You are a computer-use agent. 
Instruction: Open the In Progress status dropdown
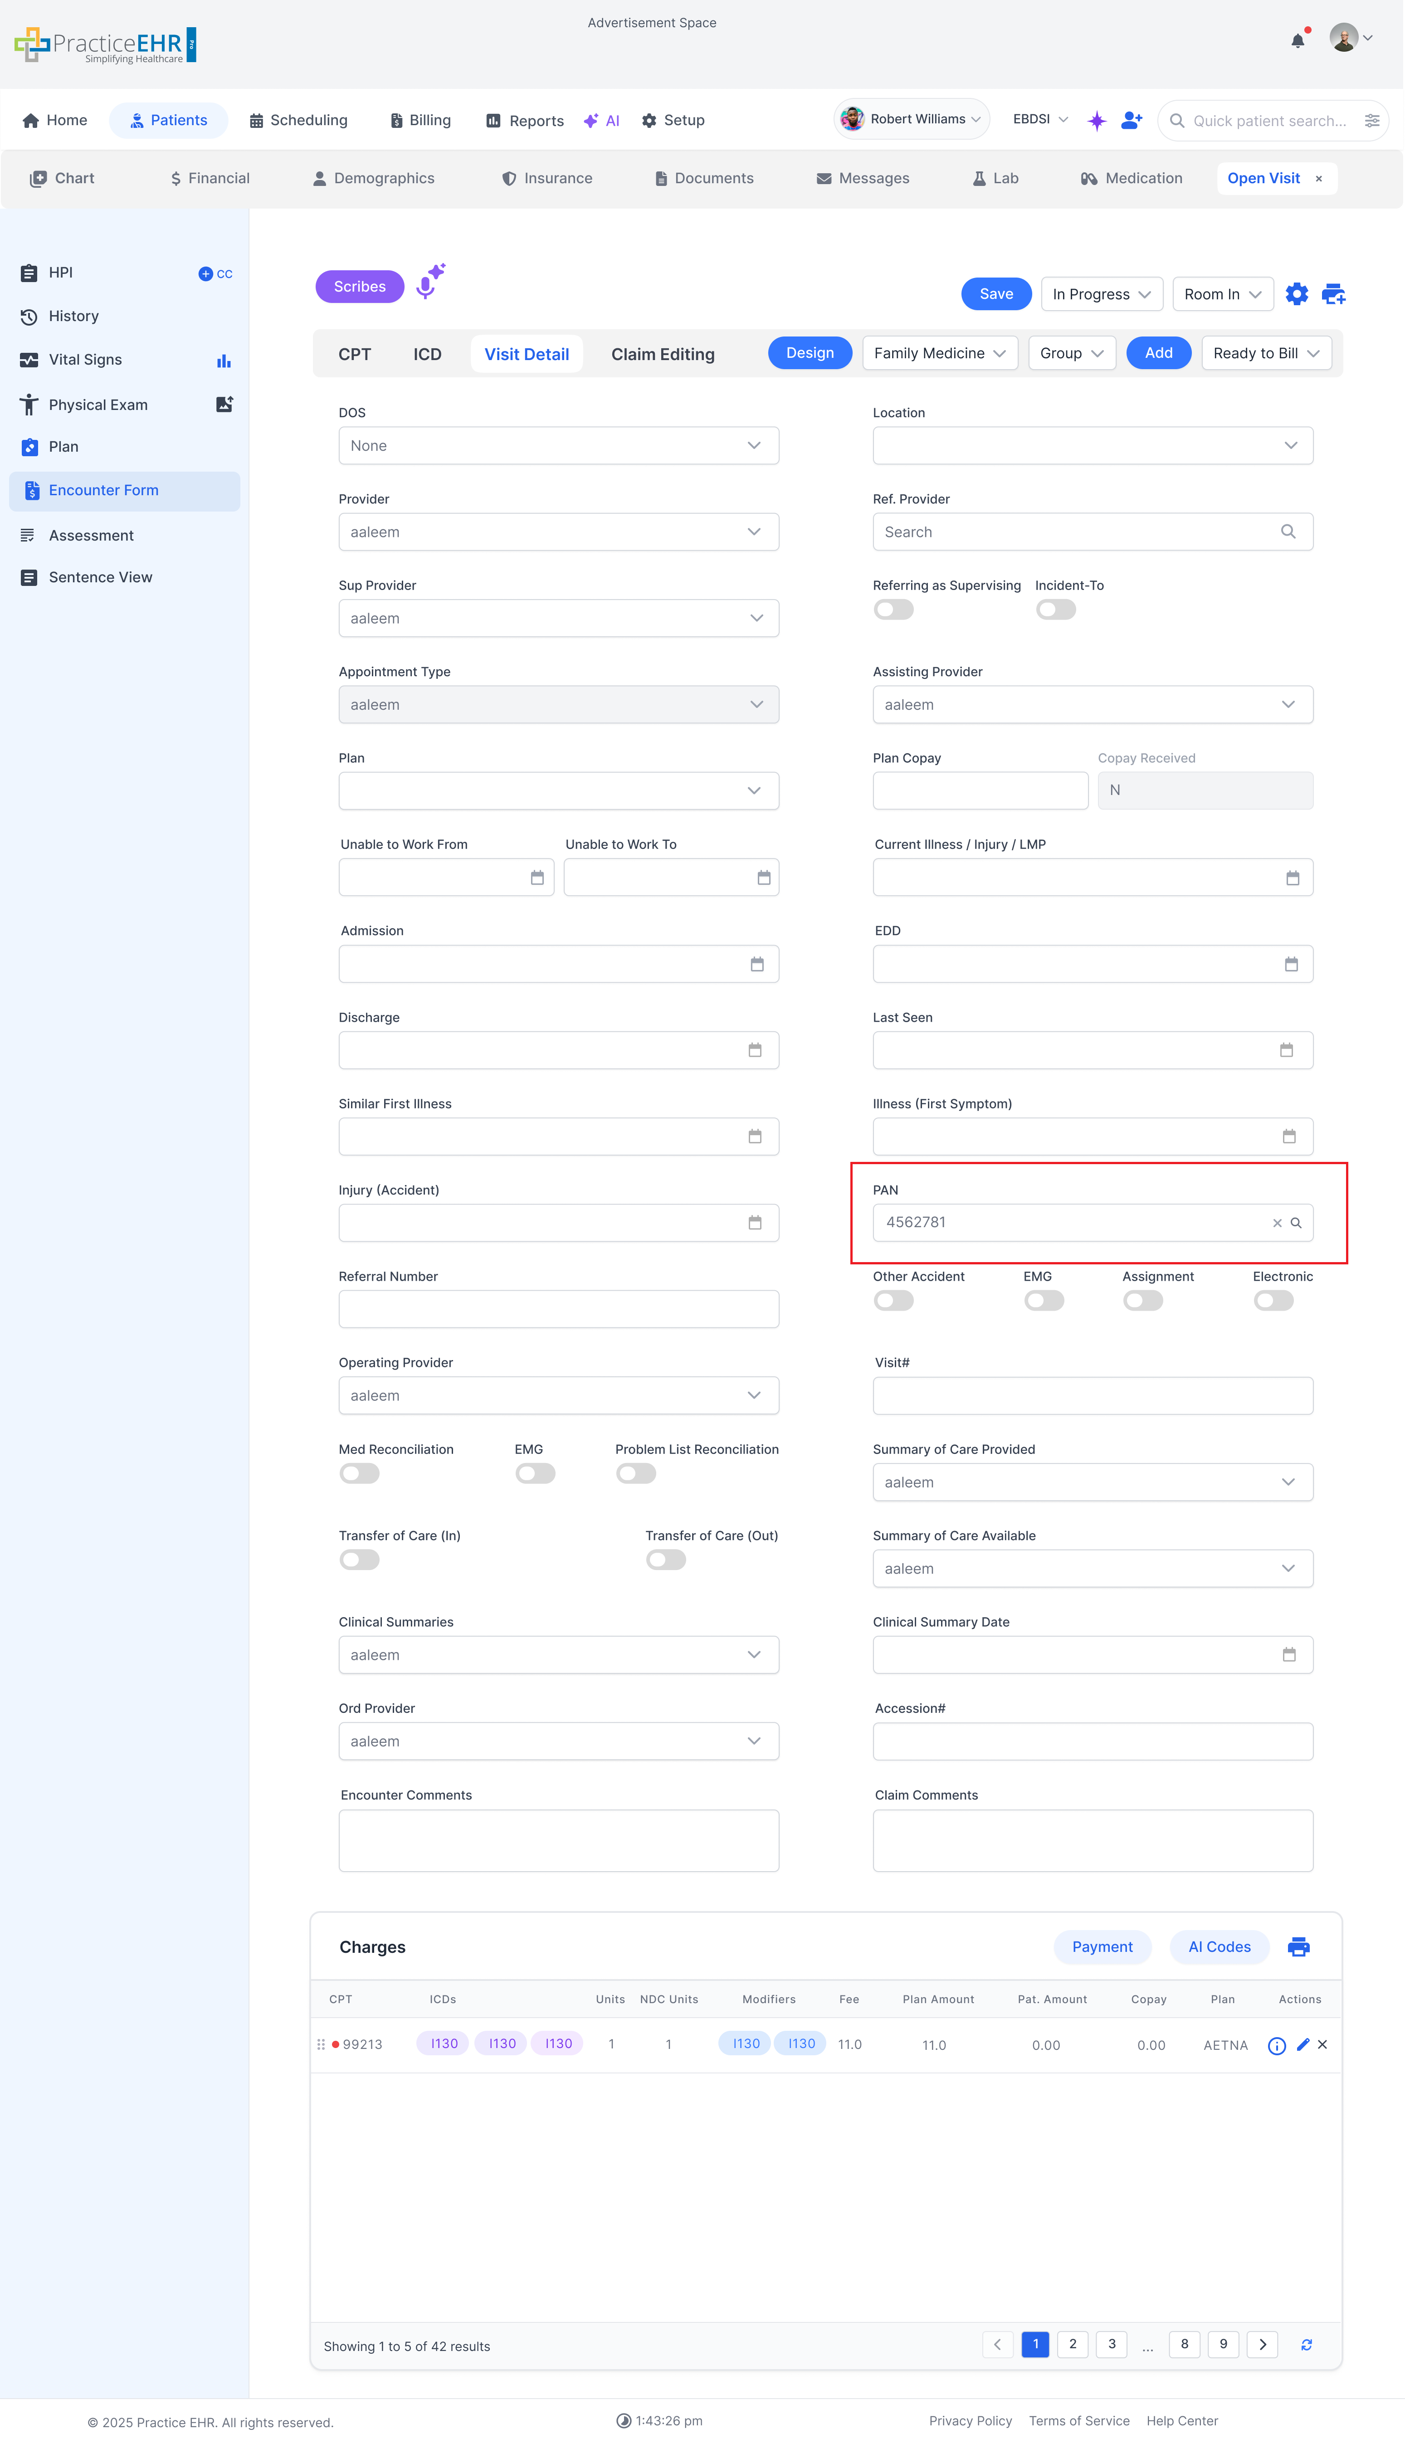[x=1101, y=294]
